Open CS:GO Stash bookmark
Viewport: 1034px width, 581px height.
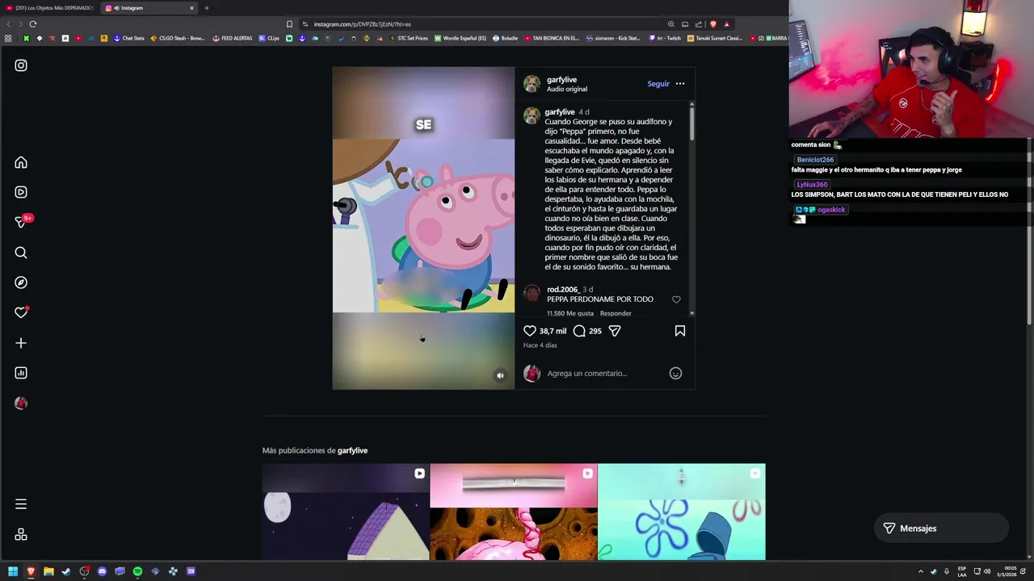click(178, 38)
